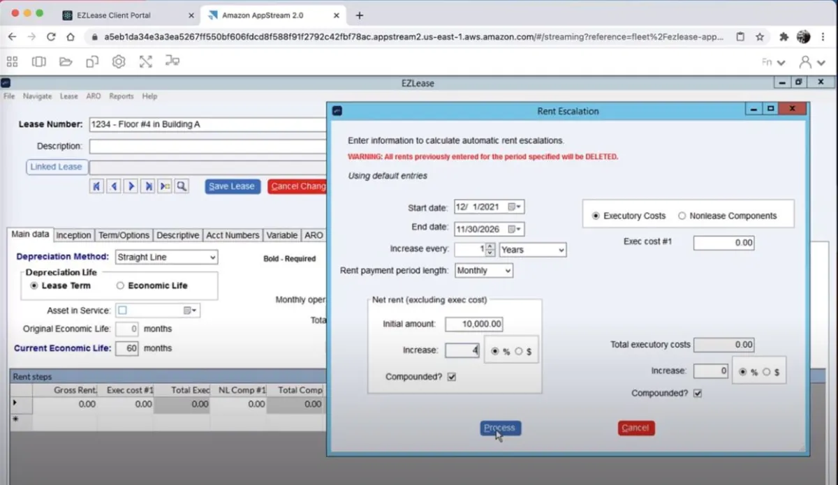
Task: Open Depreciation Method dropdown
Action: pos(213,258)
